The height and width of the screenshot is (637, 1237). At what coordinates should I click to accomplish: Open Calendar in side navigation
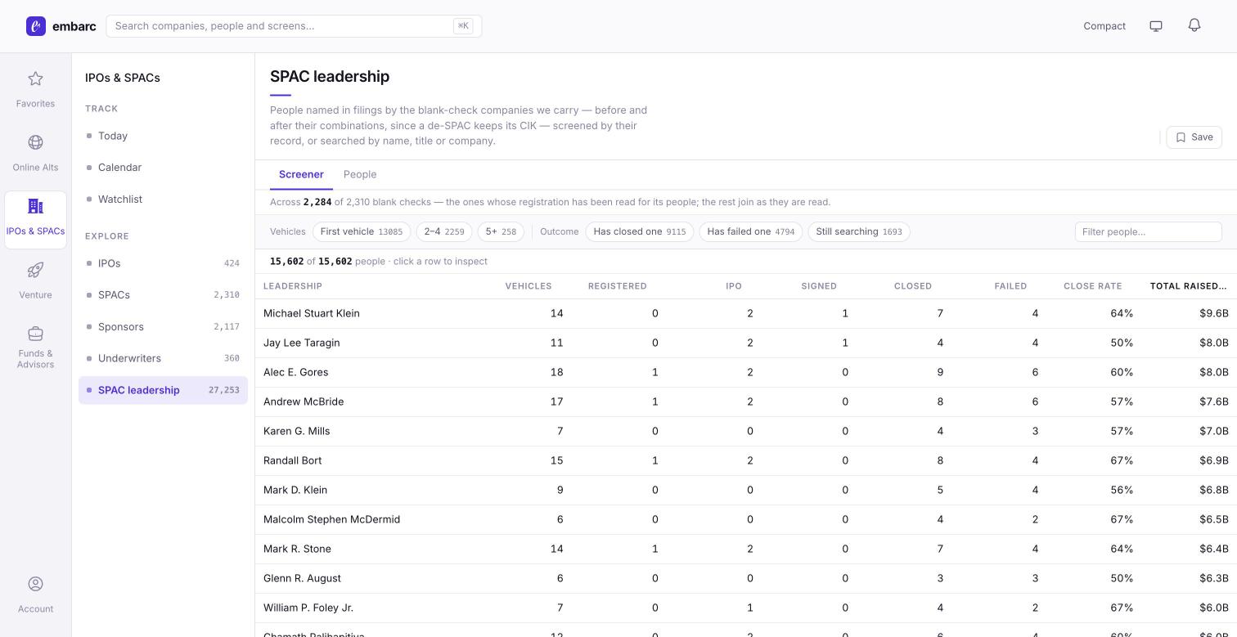click(x=163, y=168)
